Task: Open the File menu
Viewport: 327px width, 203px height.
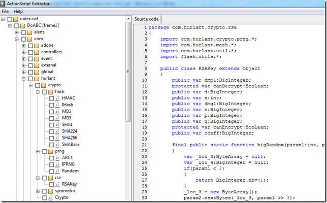Action: pyautogui.click(x=5, y=11)
